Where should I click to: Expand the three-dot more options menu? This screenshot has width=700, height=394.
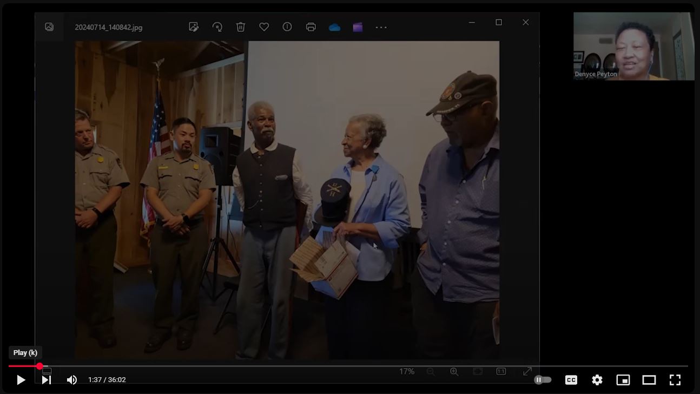click(381, 27)
